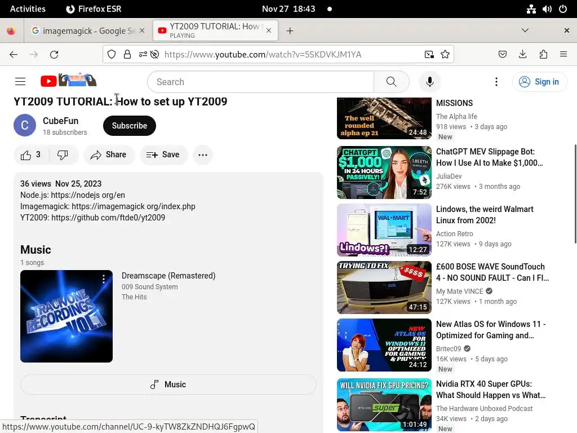Open the Action Retro channel name

click(x=455, y=234)
